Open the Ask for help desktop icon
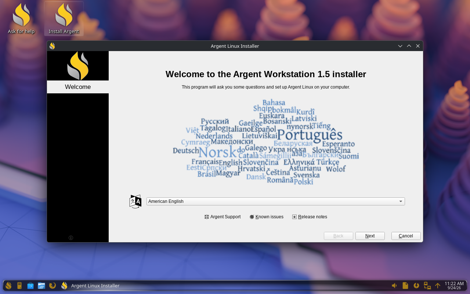 (21, 19)
